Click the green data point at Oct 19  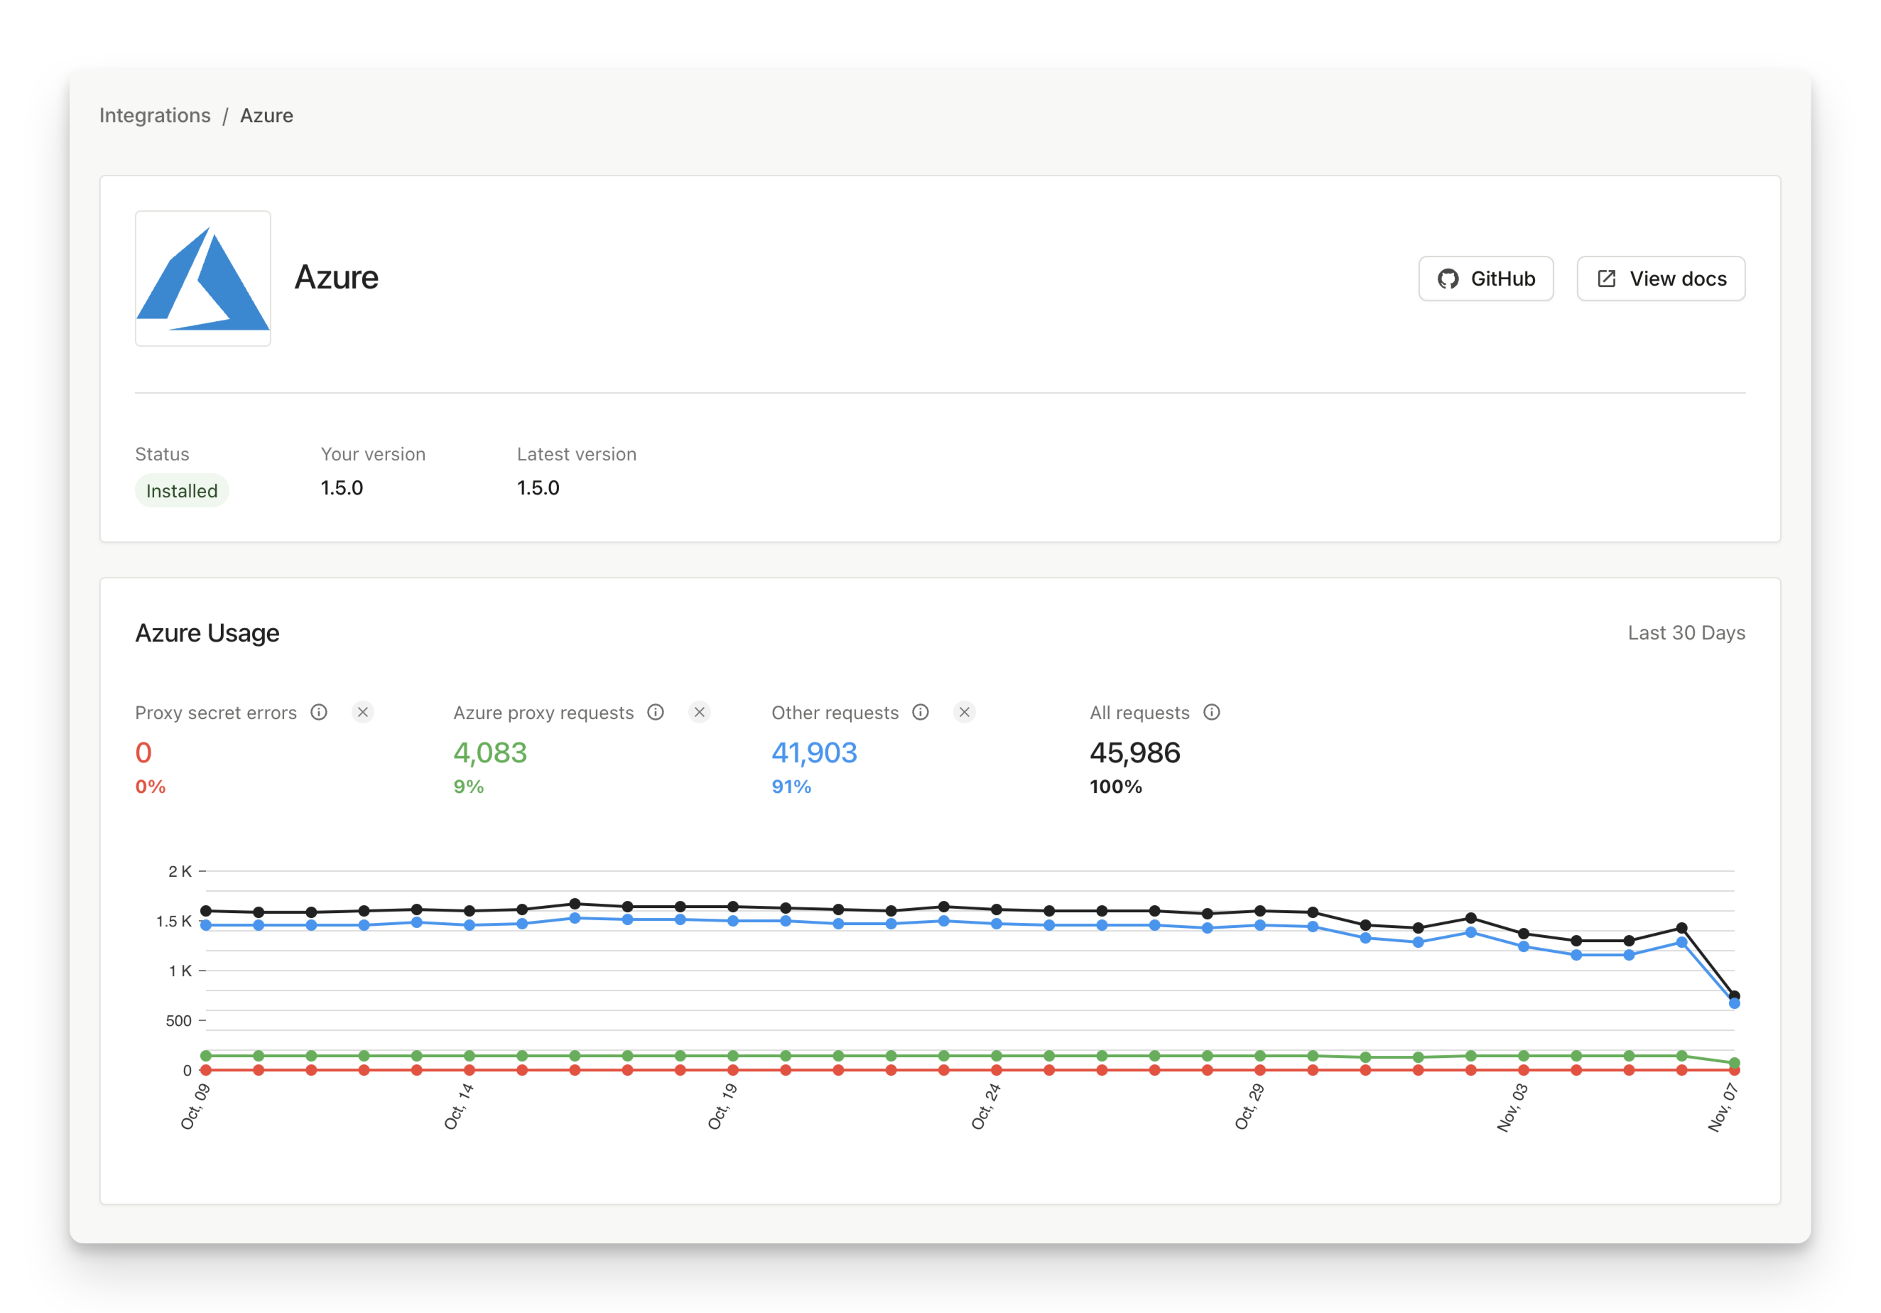(732, 1056)
